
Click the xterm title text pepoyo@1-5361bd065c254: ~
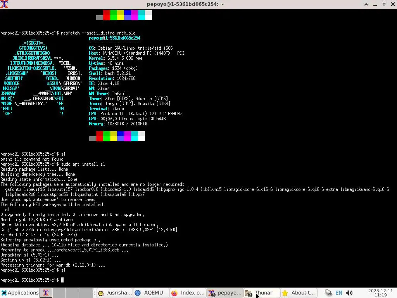coord(185,4)
